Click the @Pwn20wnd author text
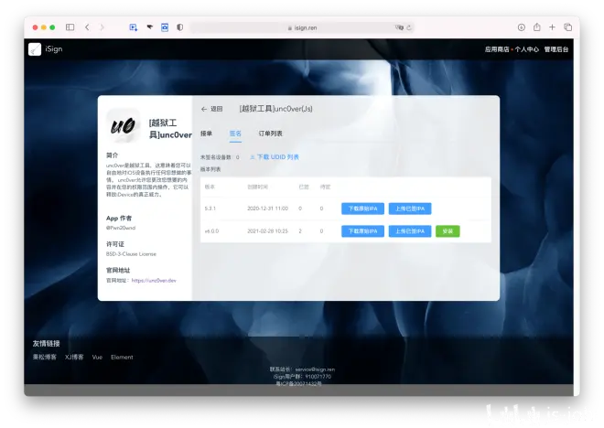The width and height of the screenshot is (604, 428). pos(121,228)
